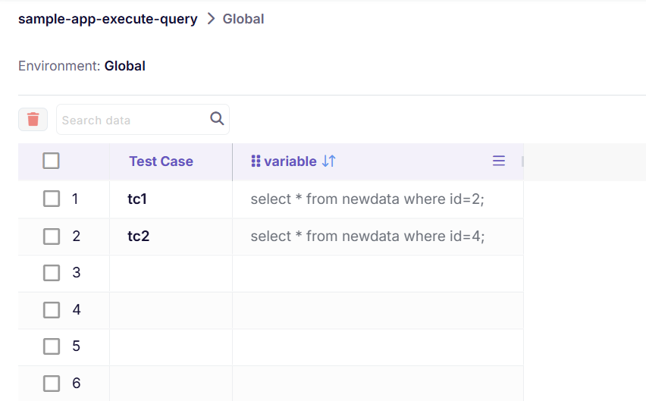
Task: Click the breadcrumb chevron separator
Action: [x=211, y=18]
